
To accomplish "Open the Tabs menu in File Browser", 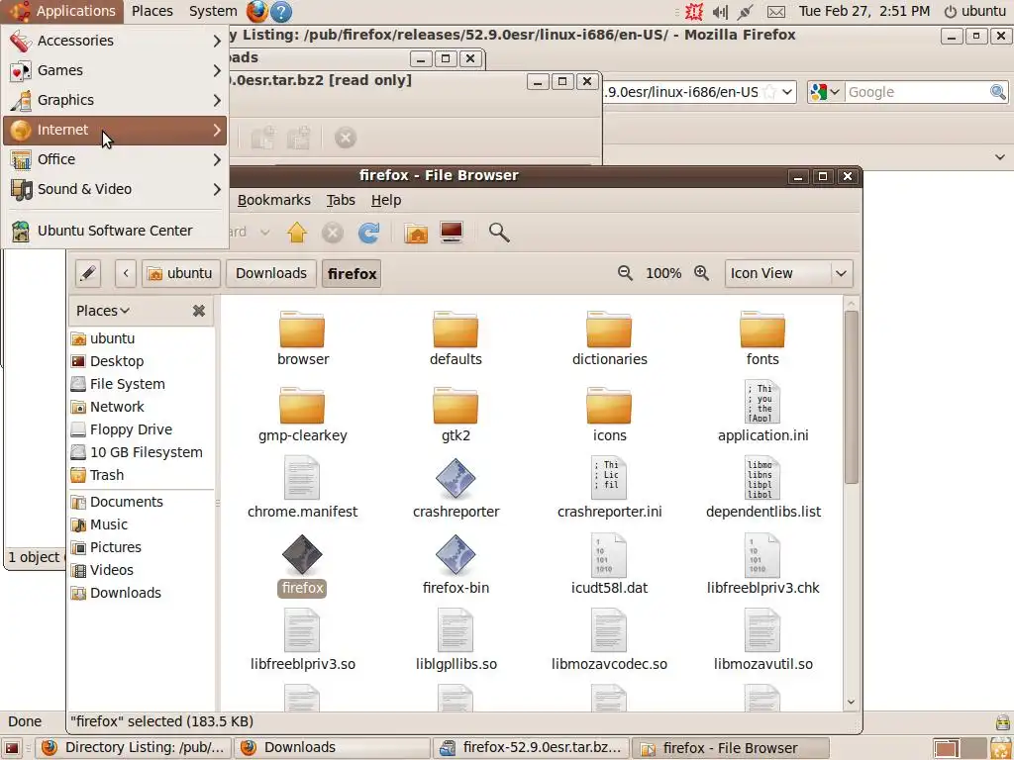I will pyautogui.click(x=341, y=200).
